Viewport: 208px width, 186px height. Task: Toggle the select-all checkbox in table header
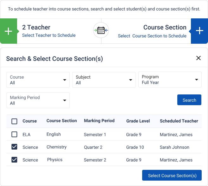tap(14, 121)
